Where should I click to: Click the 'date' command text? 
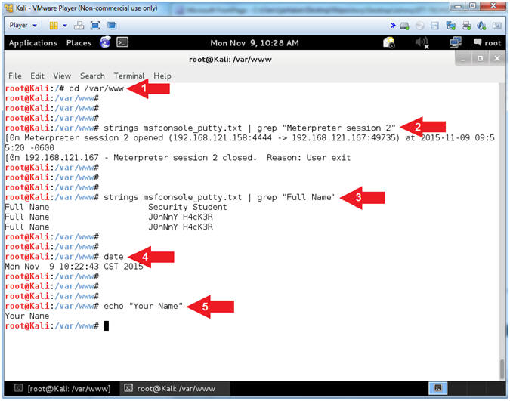pyautogui.click(x=113, y=257)
